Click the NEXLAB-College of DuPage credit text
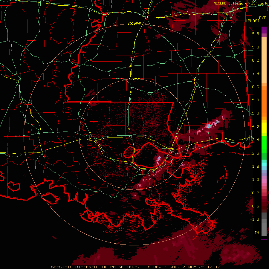The height and width of the screenshot is (269, 269). point(241,3)
